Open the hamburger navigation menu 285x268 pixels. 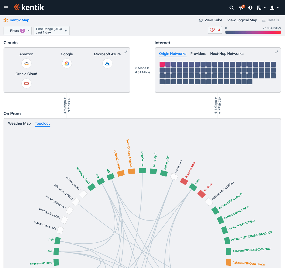click(6, 7)
